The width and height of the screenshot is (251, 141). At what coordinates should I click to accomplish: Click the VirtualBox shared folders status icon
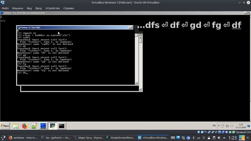[216, 132]
